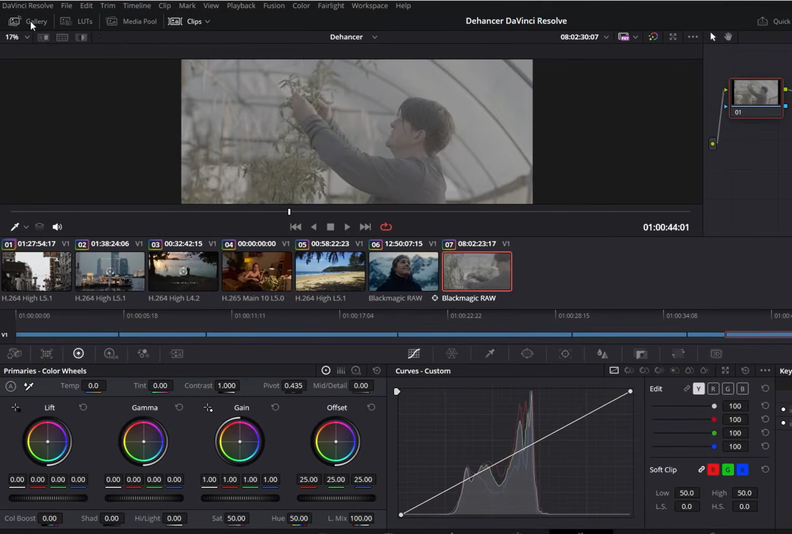Open viewer three-dot options menu
The height and width of the screenshot is (534, 792).
point(693,37)
